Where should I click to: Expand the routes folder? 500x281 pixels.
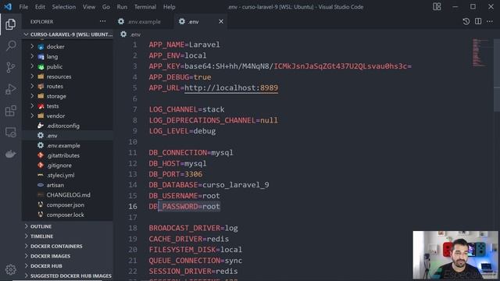pos(68,86)
